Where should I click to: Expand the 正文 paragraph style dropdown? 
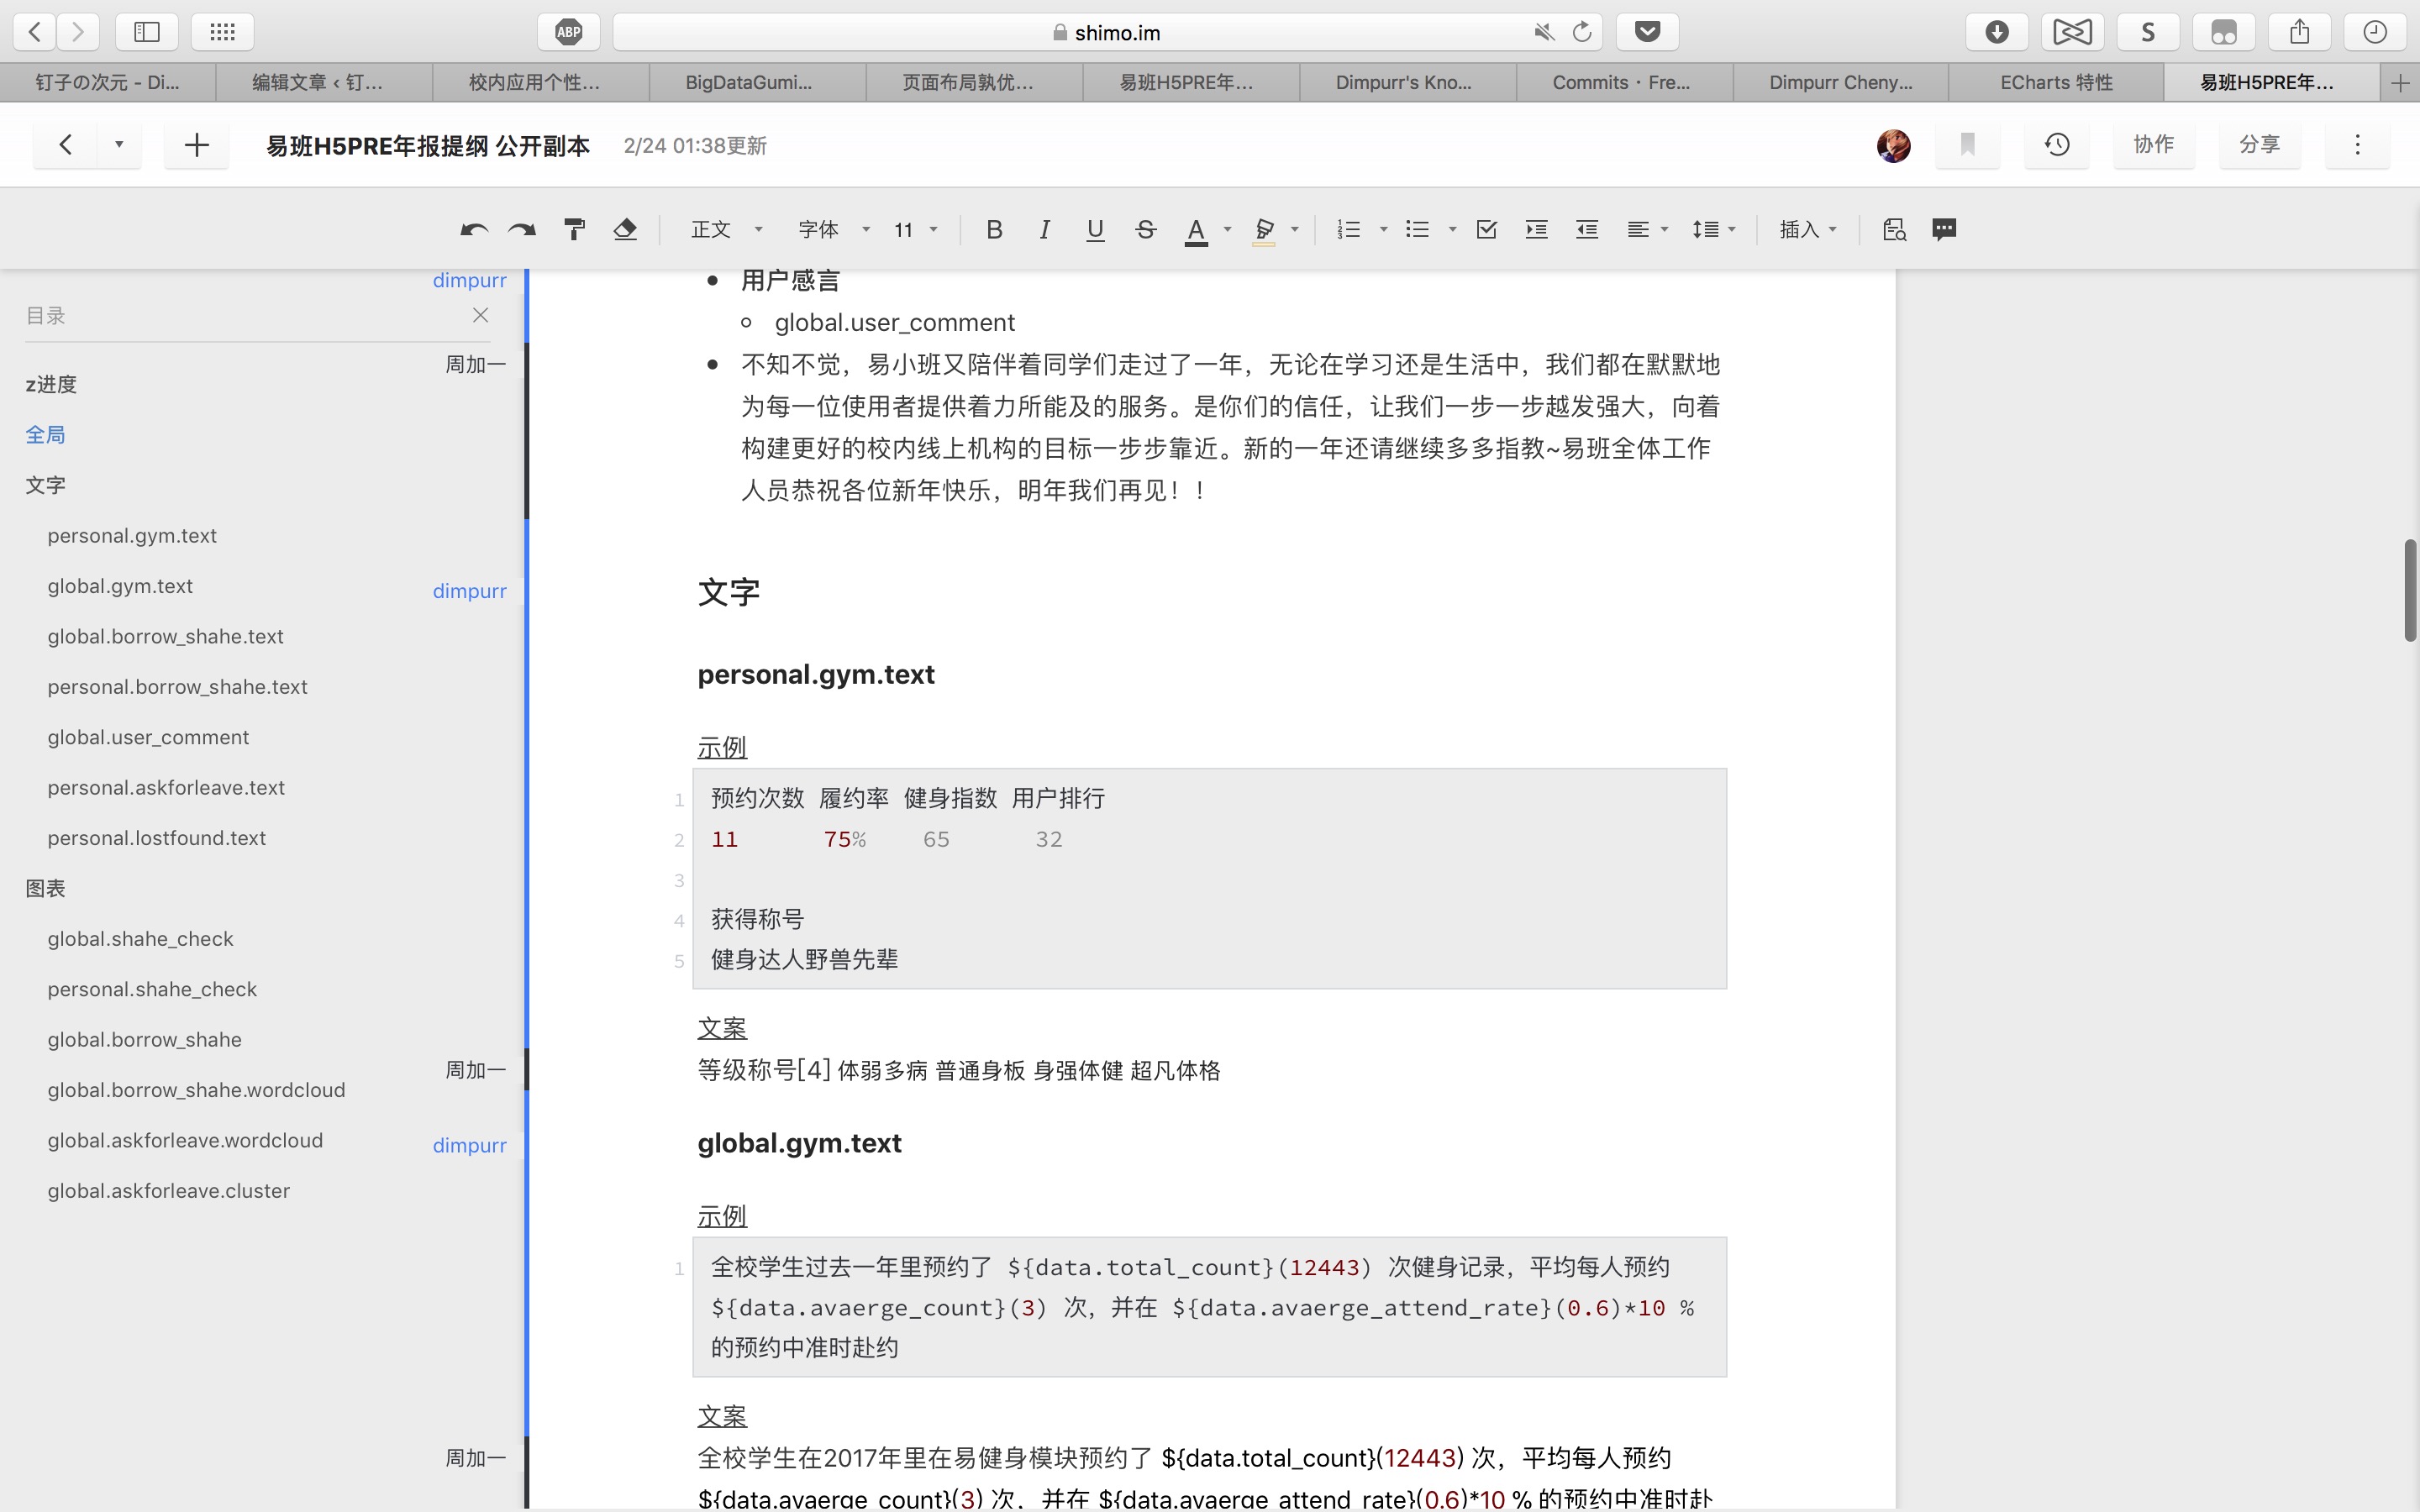(726, 230)
